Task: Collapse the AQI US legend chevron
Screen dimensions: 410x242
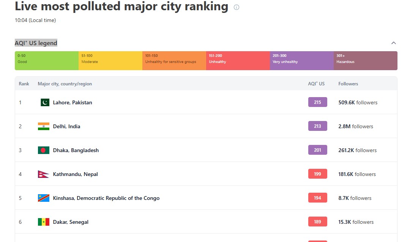Action: (x=394, y=43)
